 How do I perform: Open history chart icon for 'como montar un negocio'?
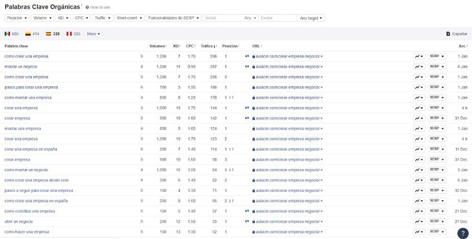pos(419,170)
